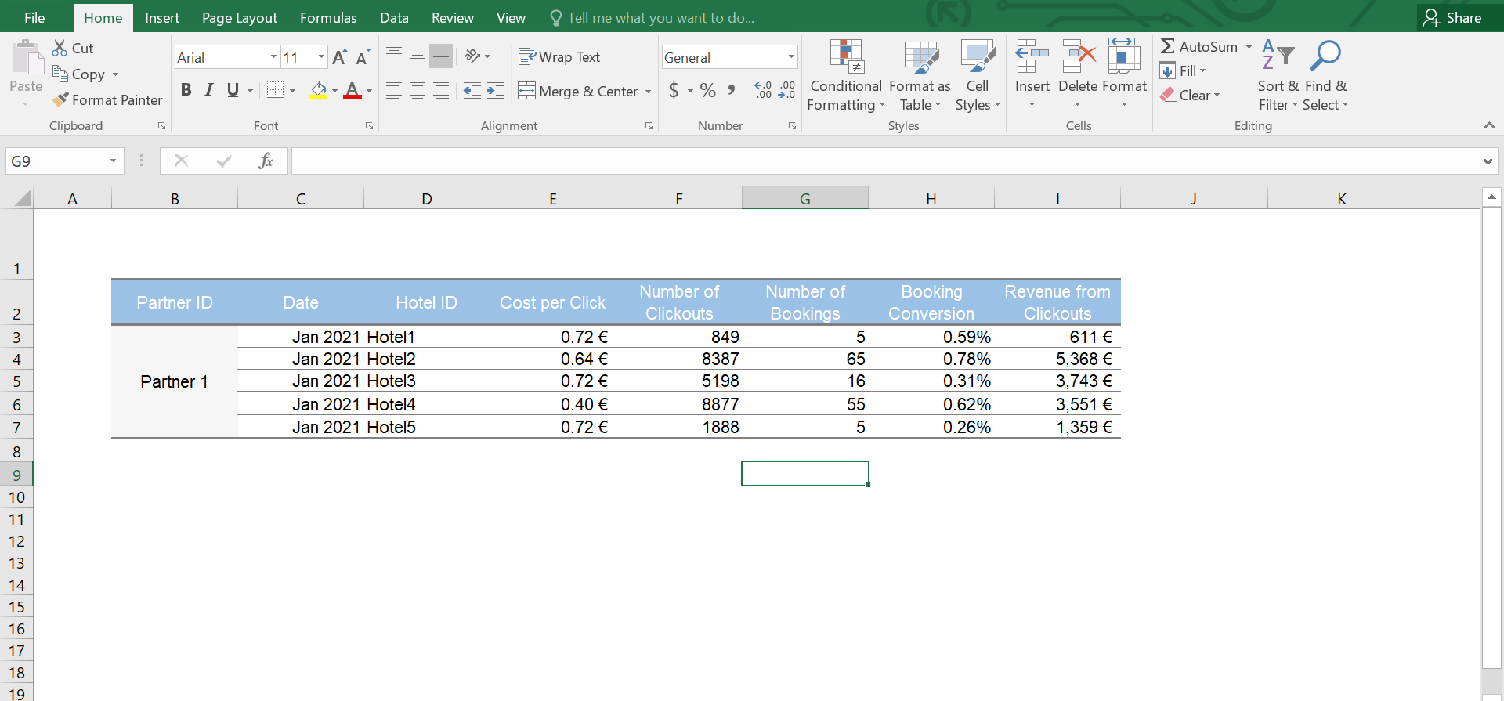This screenshot has width=1504, height=701.
Task: Click Increase Indent icon
Action: tap(496, 91)
